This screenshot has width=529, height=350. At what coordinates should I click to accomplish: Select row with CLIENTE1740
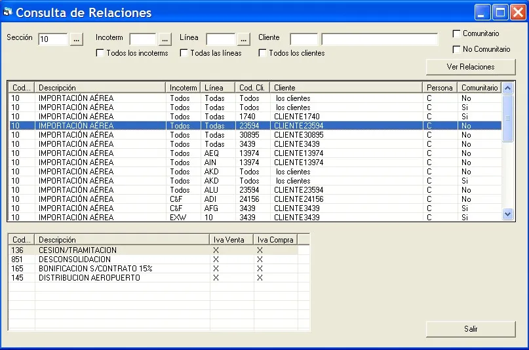point(255,116)
